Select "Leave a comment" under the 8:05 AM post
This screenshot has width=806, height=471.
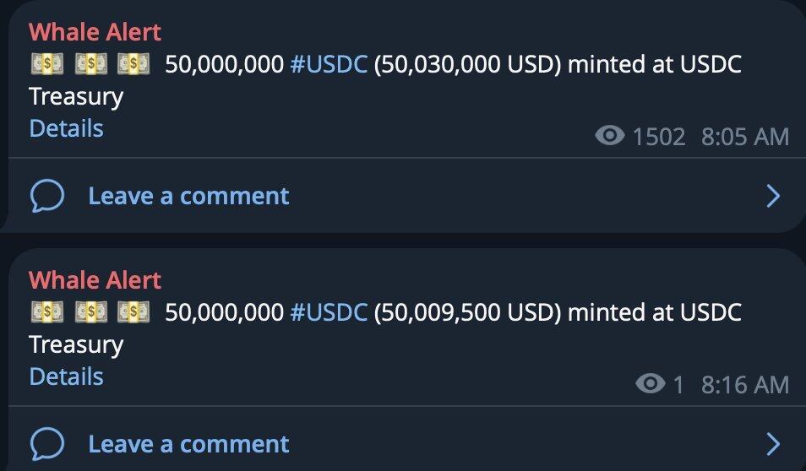click(x=188, y=197)
